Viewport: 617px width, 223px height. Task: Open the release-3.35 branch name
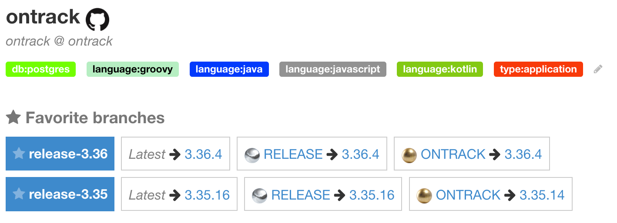pos(68,194)
